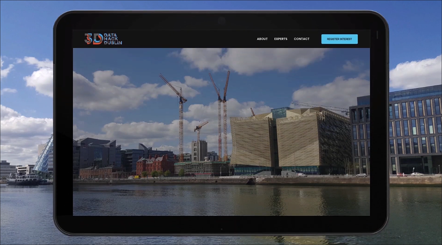This screenshot has width=442, height=245.
Task: Click the 3D Data Hack Dublin logo
Action: [103, 39]
